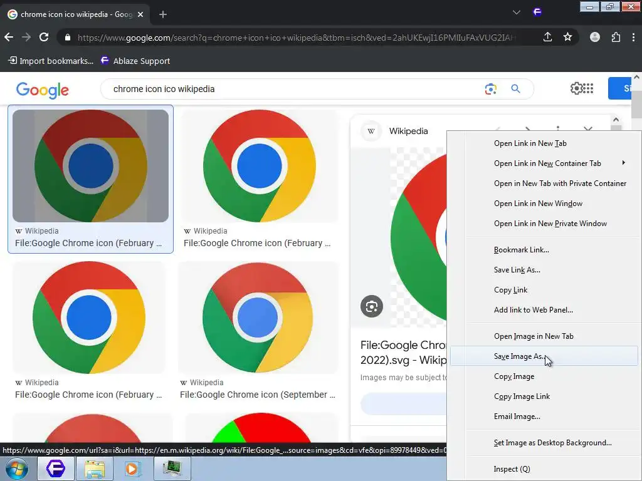Select first Chrome icon thumbnail, highlighted

tap(90, 165)
